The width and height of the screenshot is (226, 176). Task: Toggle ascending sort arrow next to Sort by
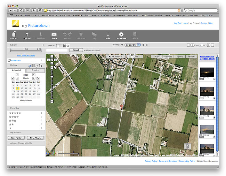pyautogui.click(x=122, y=45)
